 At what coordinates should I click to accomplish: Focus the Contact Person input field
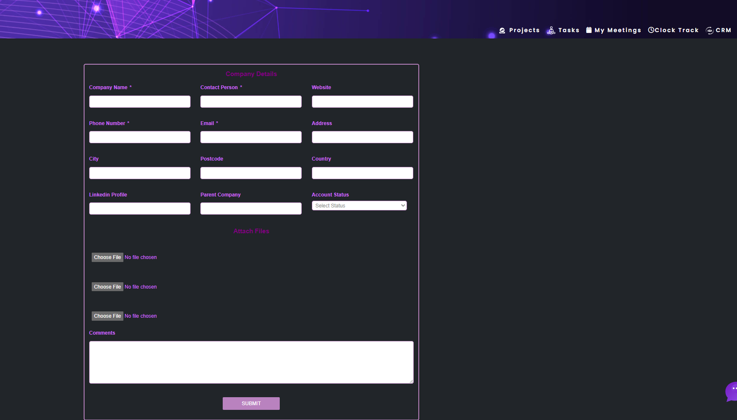251,101
